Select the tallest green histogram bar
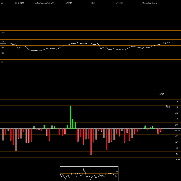Screen dimensions: 181x181 [x=70, y=117]
